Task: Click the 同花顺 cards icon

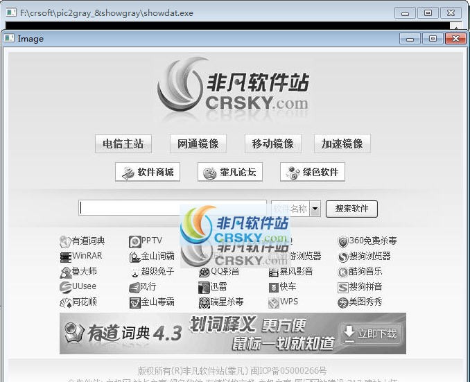Action: pyautogui.click(x=66, y=302)
